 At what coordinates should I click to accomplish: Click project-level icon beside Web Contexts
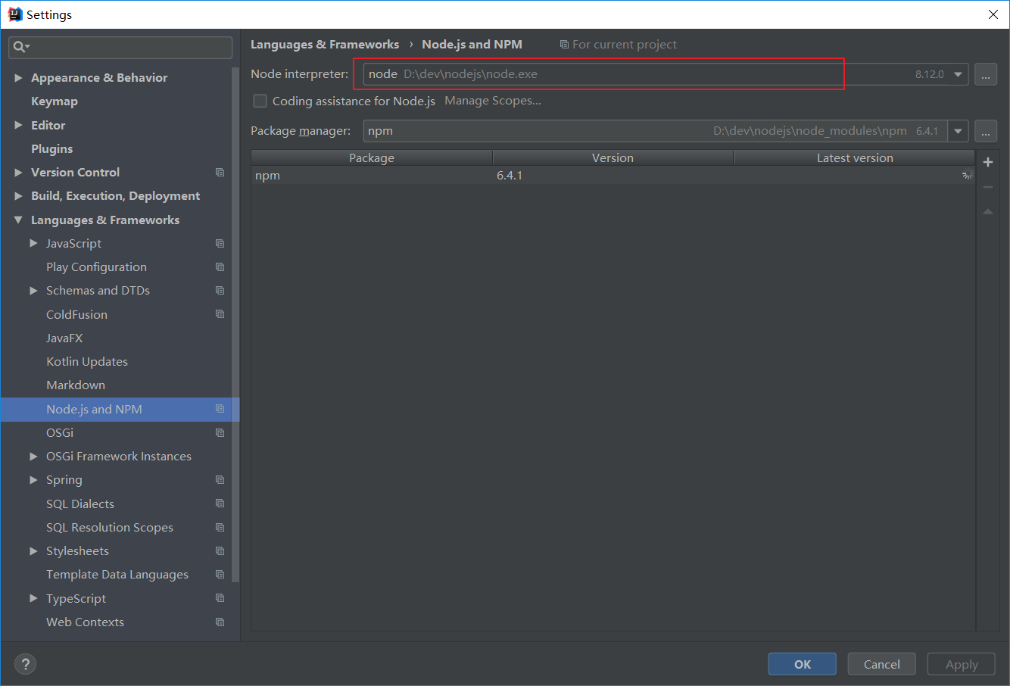point(220,622)
